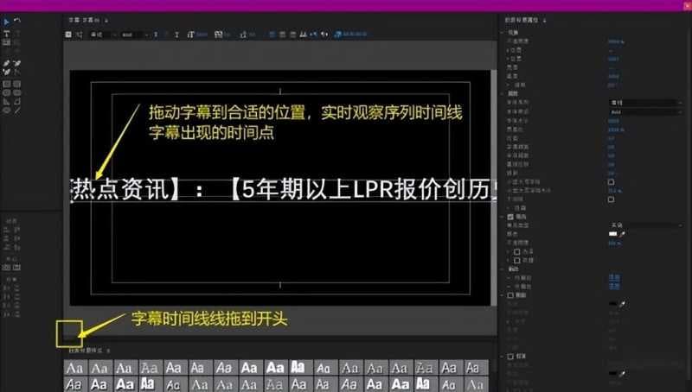This screenshot has height=392, width=692.
Task: Pick background color with eyedropper
Action: 622,374
